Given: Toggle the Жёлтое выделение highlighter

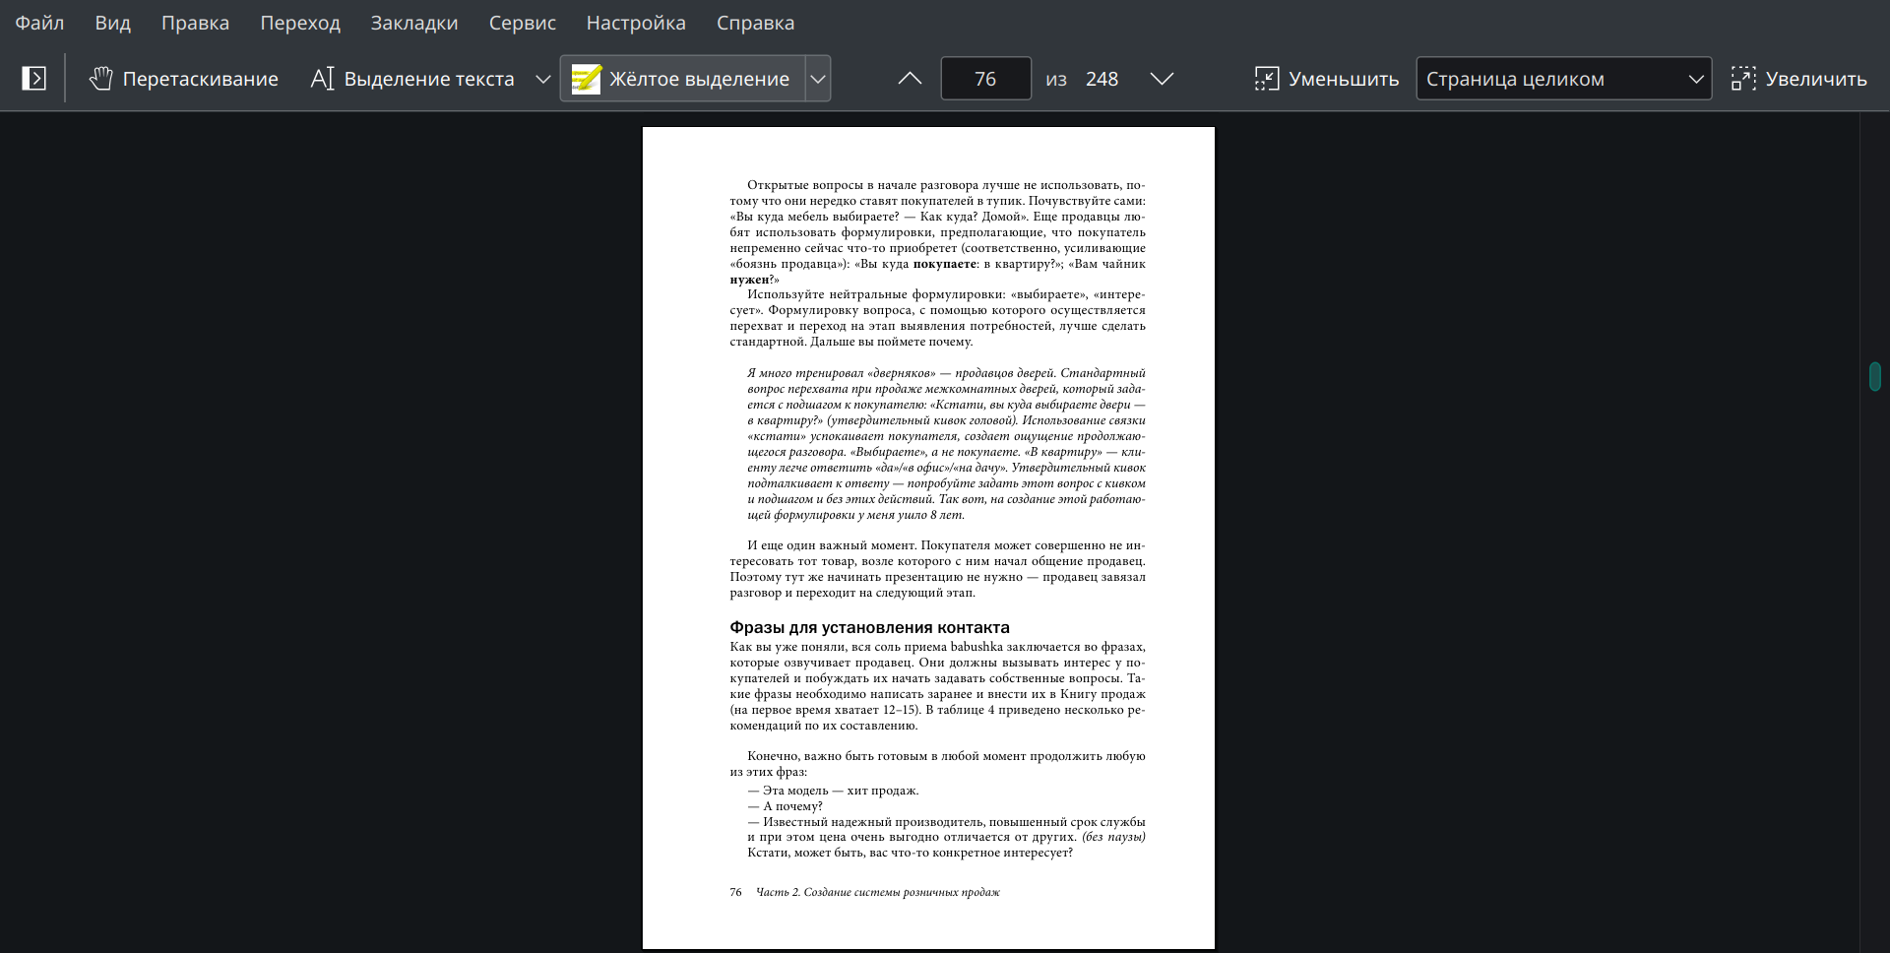Looking at the screenshot, I should [x=683, y=79].
